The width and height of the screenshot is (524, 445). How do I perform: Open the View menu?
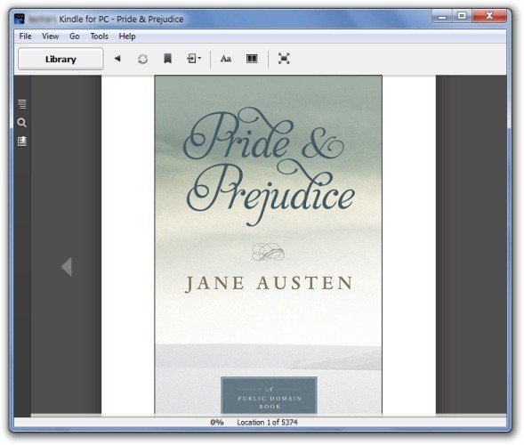click(51, 36)
